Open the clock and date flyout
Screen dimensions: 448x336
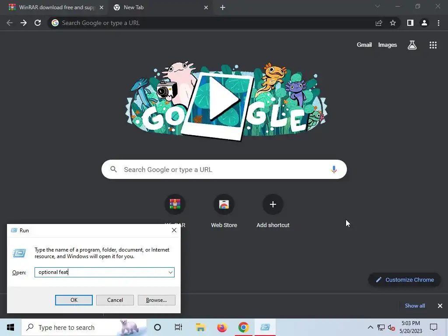pos(411,327)
